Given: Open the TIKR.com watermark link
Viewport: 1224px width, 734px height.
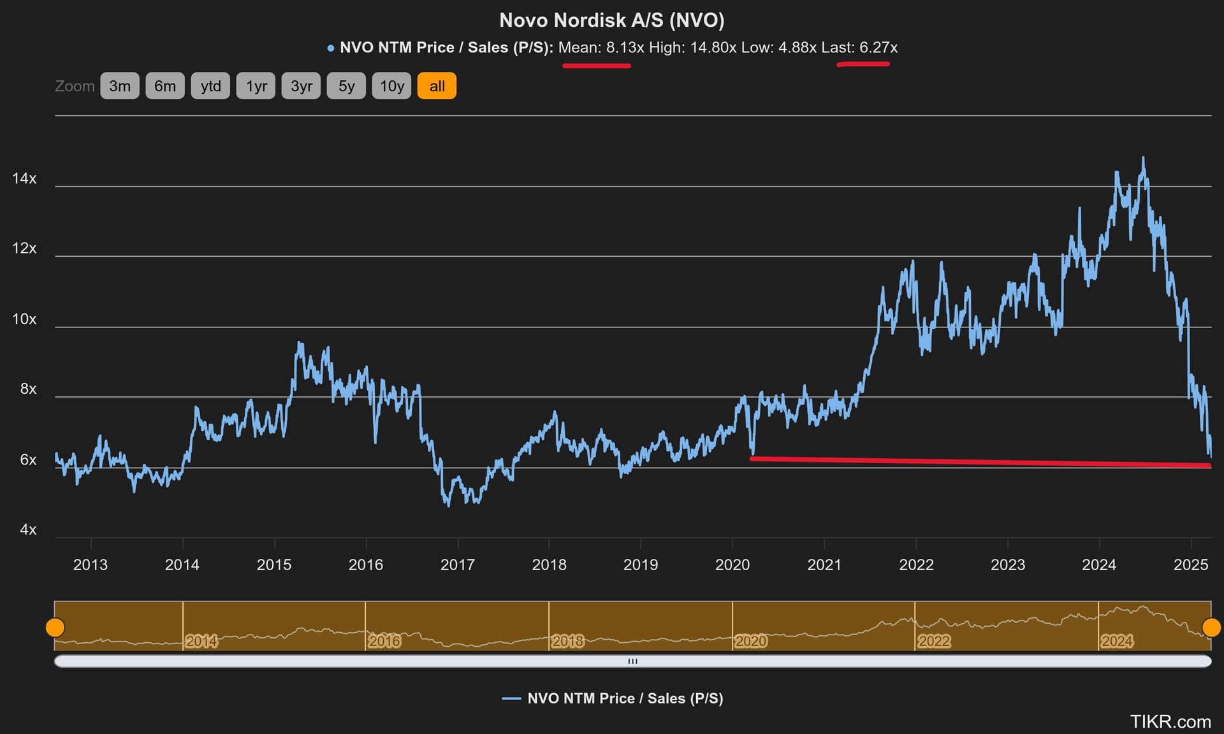Looking at the screenshot, I should (1170, 721).
